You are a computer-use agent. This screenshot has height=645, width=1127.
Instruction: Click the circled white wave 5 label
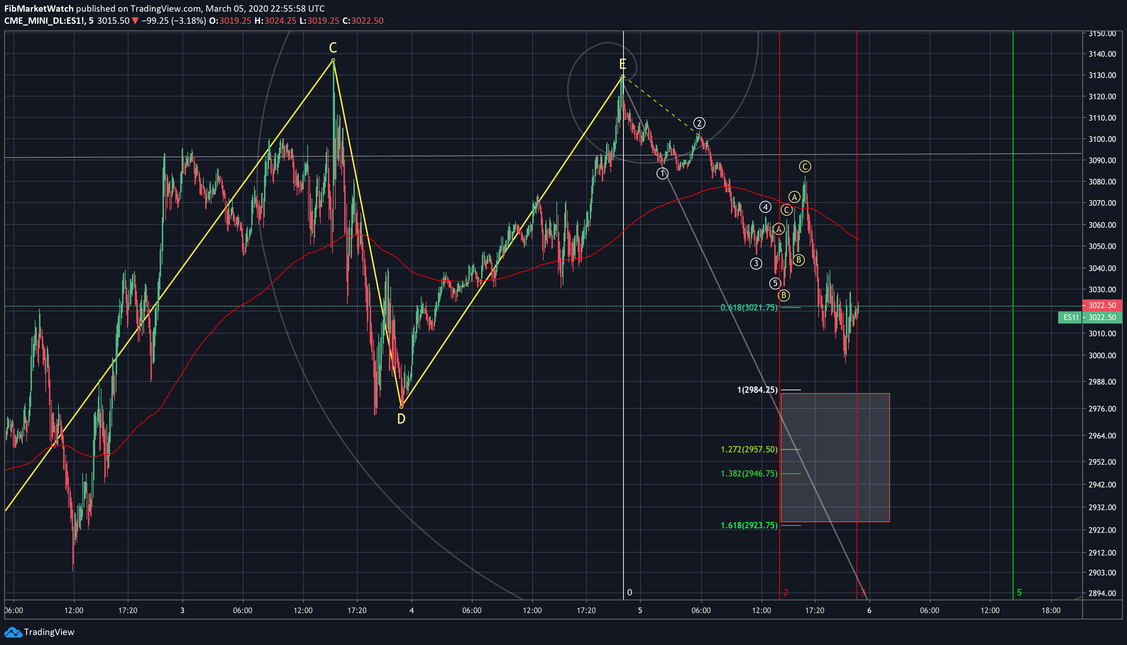pos(775,283)
